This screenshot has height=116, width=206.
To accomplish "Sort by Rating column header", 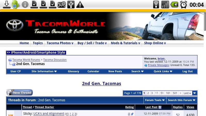I will tap(129, 107).
